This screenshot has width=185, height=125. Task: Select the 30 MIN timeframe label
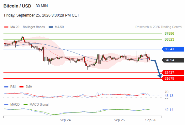pyautogui.click(x=42, y=6)
